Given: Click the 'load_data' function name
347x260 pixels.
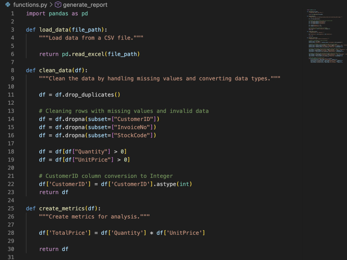Looking at the screenshot, I should [54, 30].
